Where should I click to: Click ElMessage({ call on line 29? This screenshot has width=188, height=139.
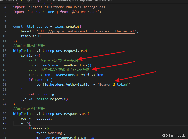point(39,128)
